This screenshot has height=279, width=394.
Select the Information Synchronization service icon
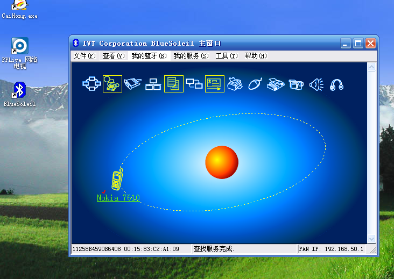tap(194, 83)
